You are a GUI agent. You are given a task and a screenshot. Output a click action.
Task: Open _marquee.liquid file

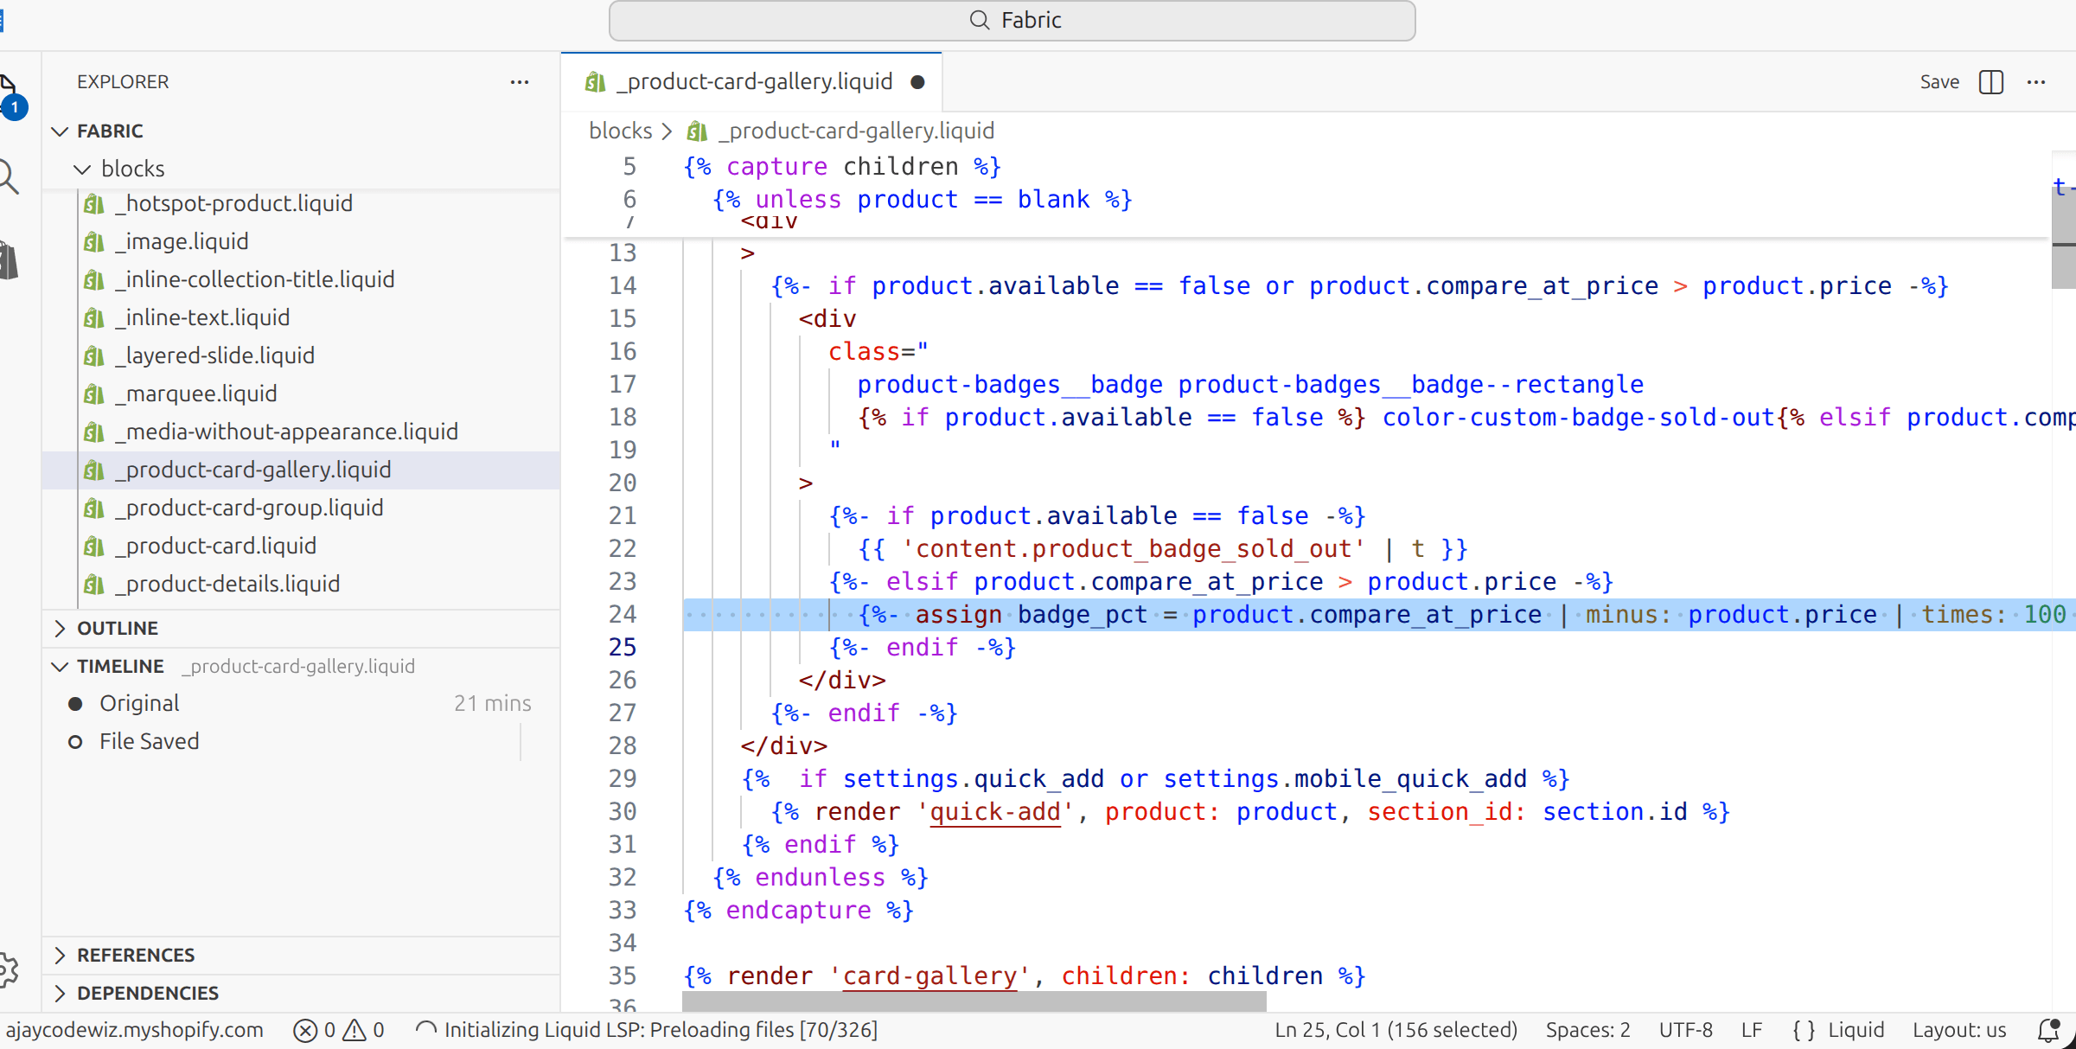click(301, 394)
